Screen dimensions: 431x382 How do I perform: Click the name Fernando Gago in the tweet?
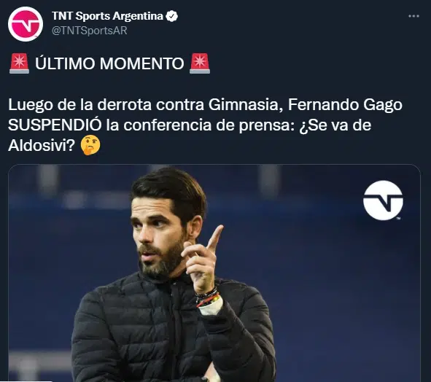tap(345, 105)
